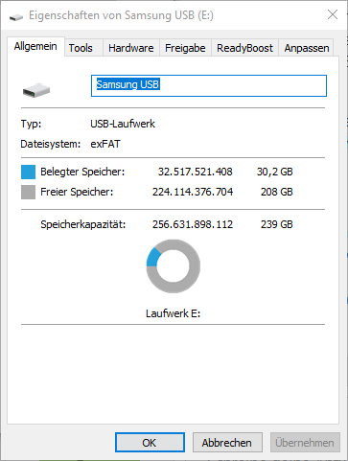The image size is (348, 461).
Task: Switch to the Tools tab
Action: point(81,48)
